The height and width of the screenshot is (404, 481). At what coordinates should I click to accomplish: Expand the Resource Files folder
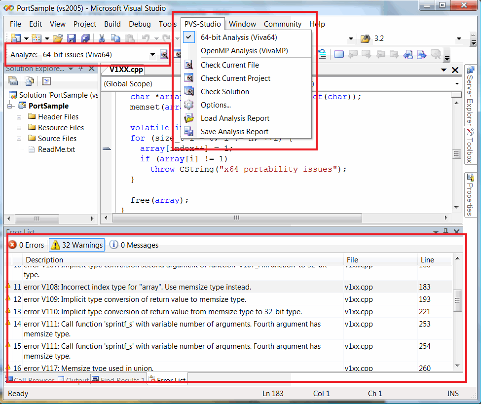[19, 128]
